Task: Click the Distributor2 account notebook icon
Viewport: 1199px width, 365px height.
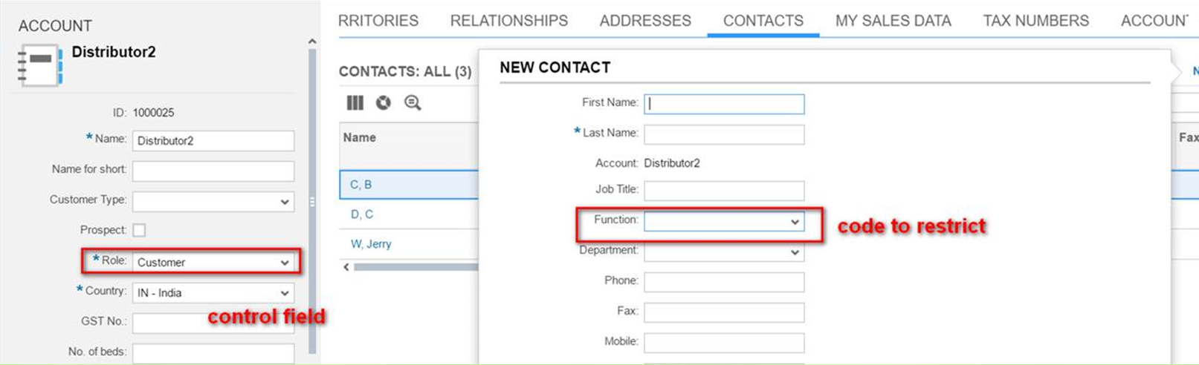Action: click(40, 65)
